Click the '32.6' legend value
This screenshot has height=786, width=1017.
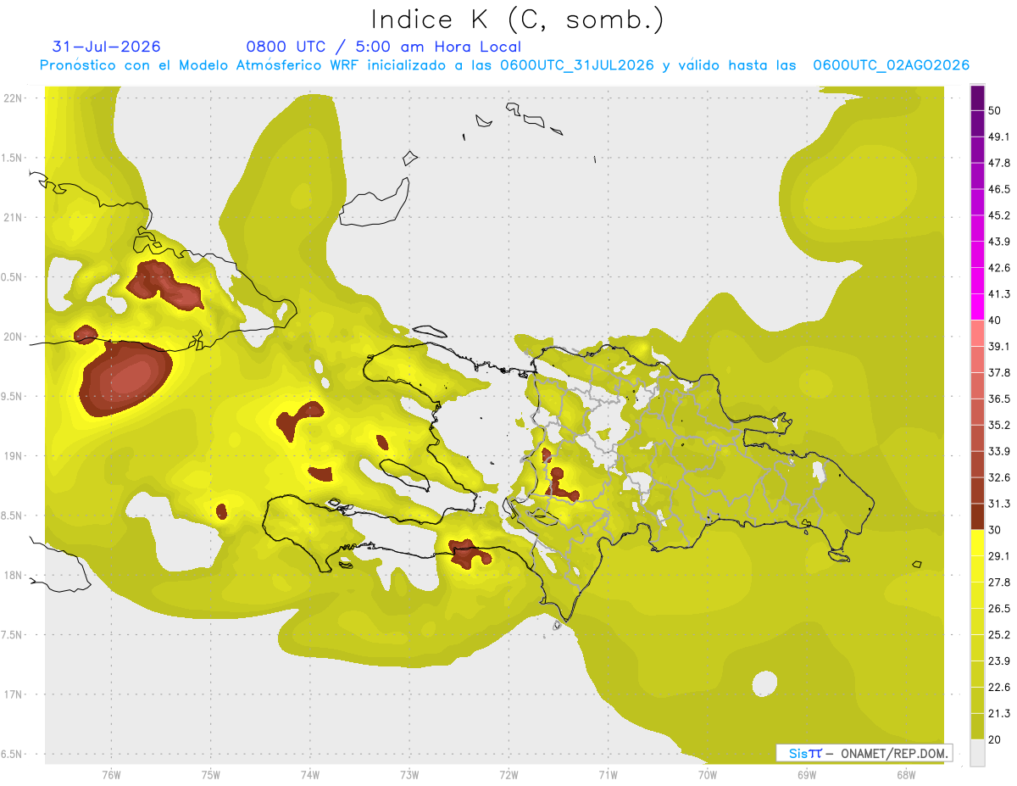point(998,477)
